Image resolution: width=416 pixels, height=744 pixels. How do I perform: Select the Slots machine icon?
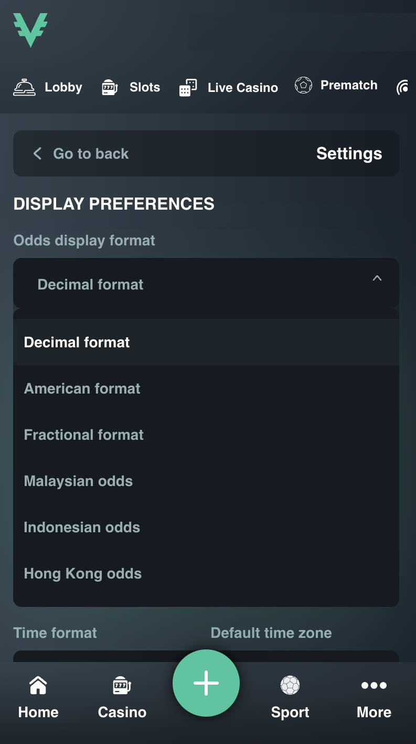(109, 87)
